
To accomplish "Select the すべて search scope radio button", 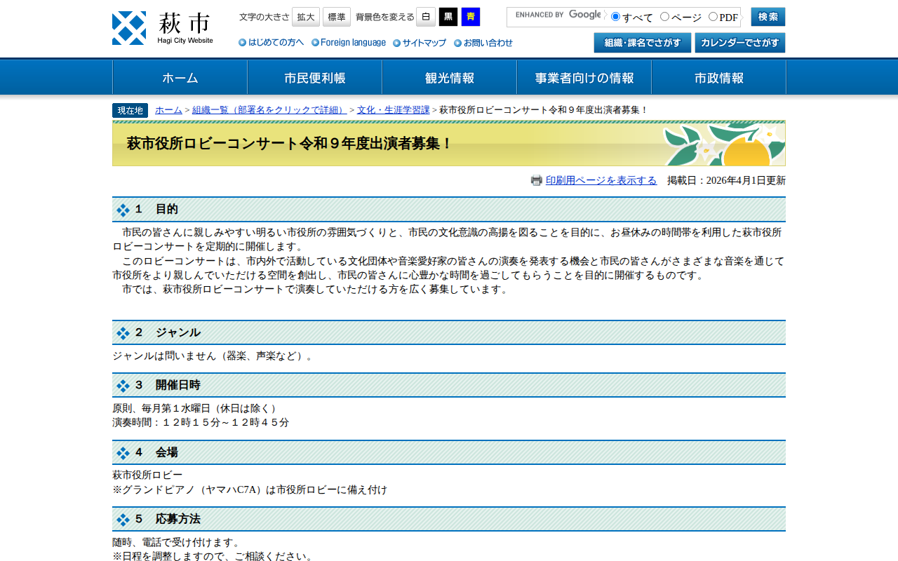I will point(615,15).
